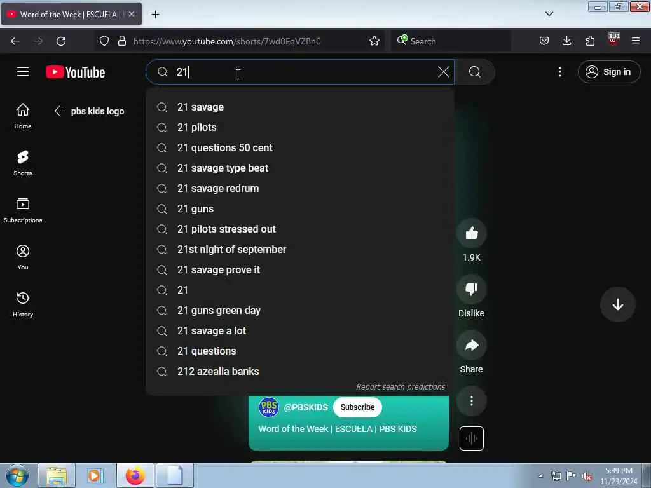Reload the page in Firefox
This screenshot has height=488, width=651.
(x=61, y=41)
